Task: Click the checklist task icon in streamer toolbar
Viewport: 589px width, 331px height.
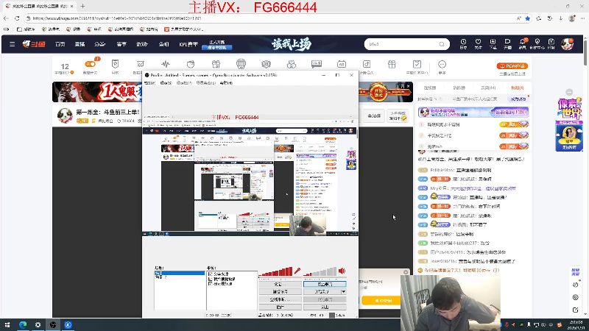Action: [417, 64]
